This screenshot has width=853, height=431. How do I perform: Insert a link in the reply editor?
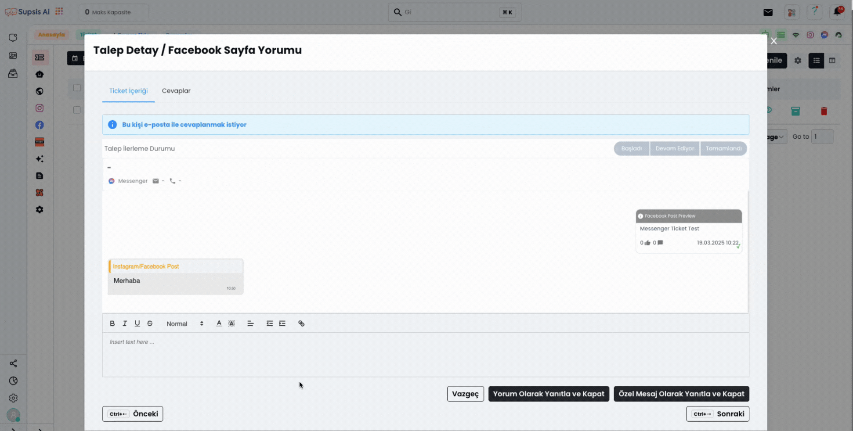tap(301, 323)
